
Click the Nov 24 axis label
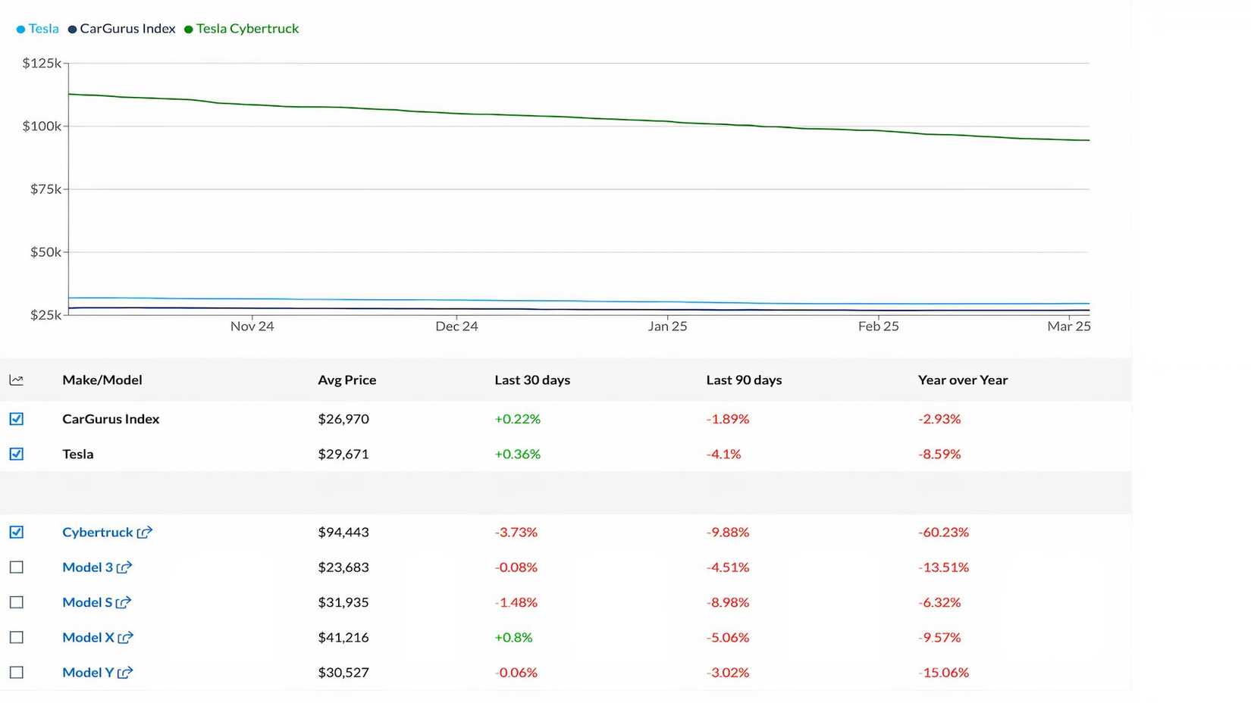[x=252, y=327]
